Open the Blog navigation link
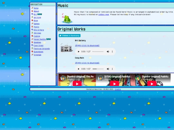 36,21
